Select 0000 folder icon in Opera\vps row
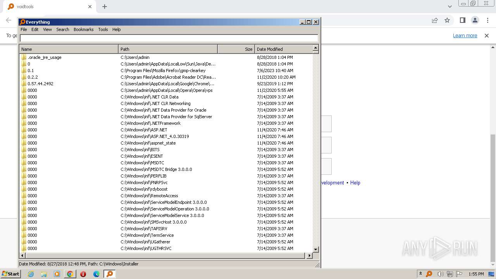This screenshot has width=496, height=279. 24,90
